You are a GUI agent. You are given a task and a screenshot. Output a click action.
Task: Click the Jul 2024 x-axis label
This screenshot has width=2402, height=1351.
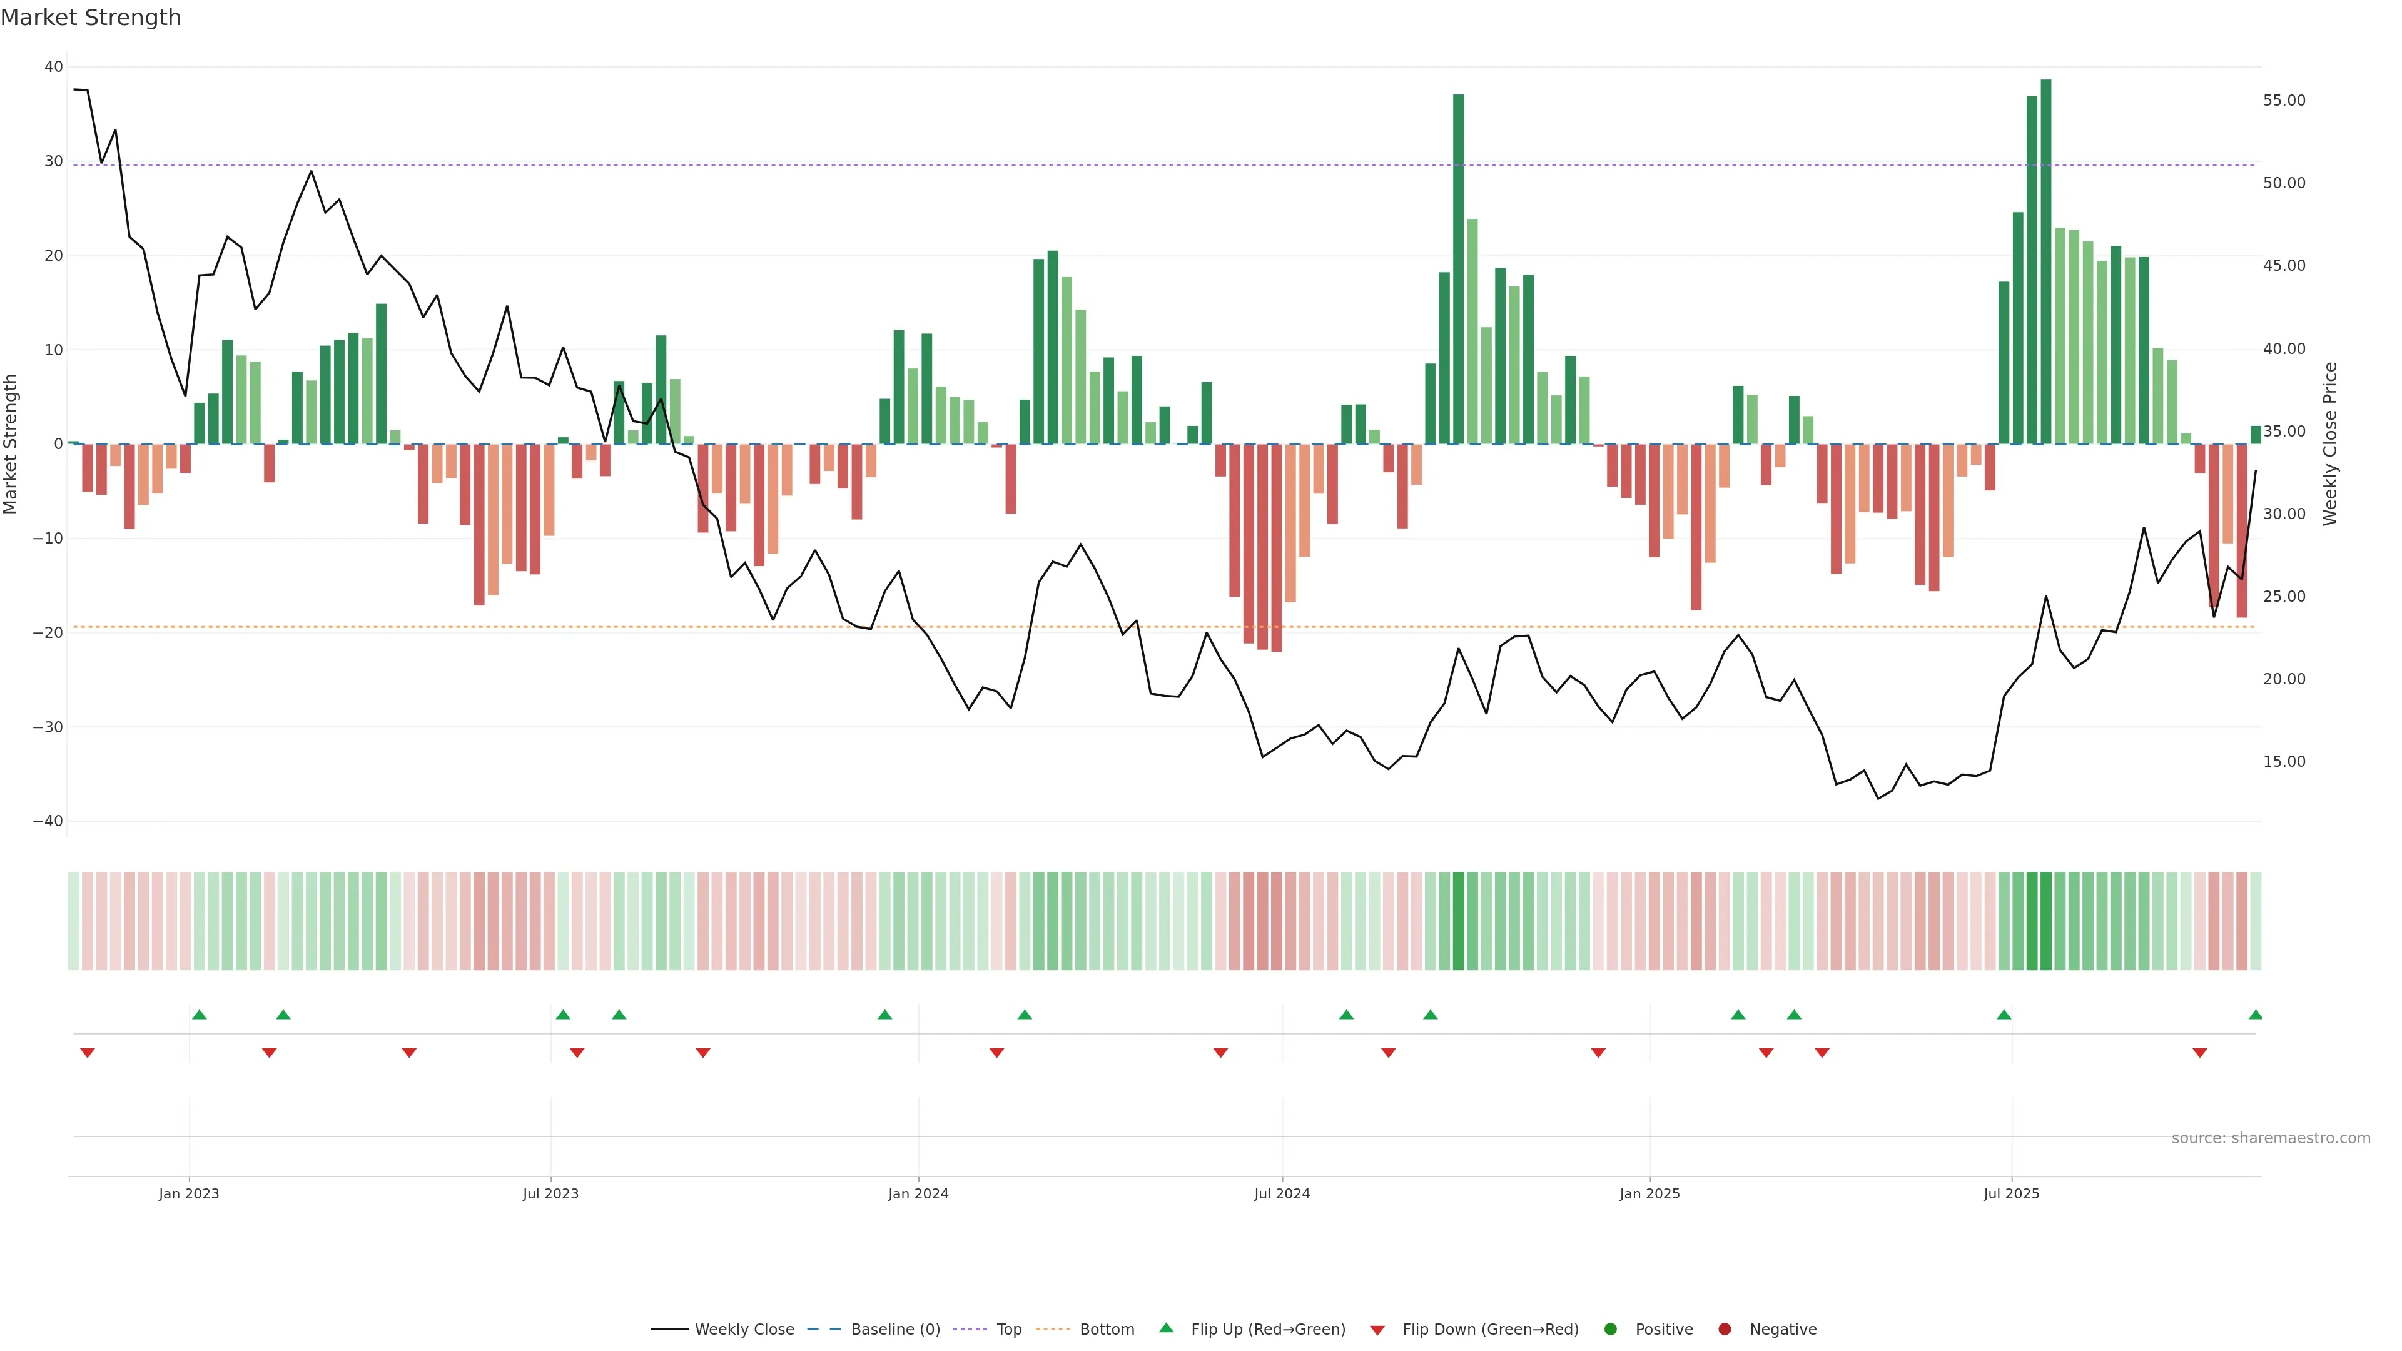1281,1193
